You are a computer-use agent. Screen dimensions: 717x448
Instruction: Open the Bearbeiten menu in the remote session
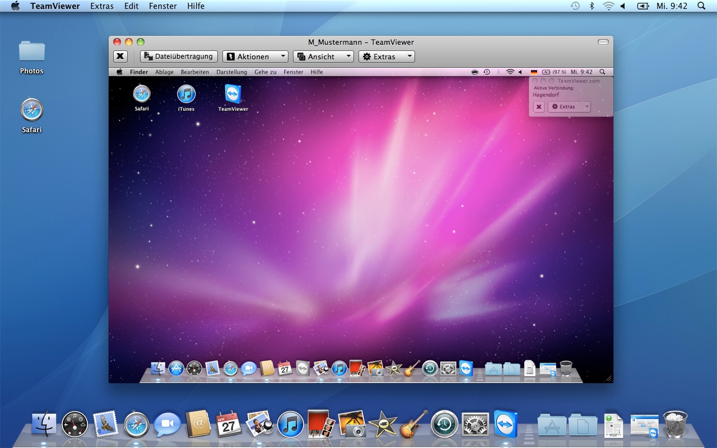point(195,72)
